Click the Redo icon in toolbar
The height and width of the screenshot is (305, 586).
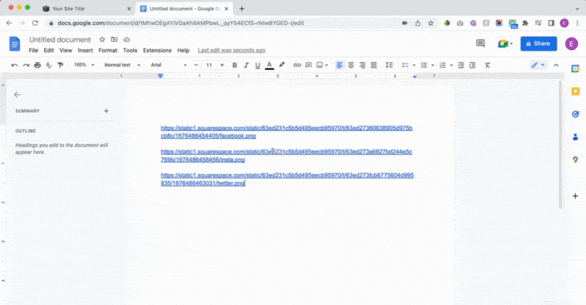click(26, 66)
